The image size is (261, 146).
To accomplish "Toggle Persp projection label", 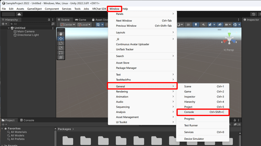I will click(229, 50).
